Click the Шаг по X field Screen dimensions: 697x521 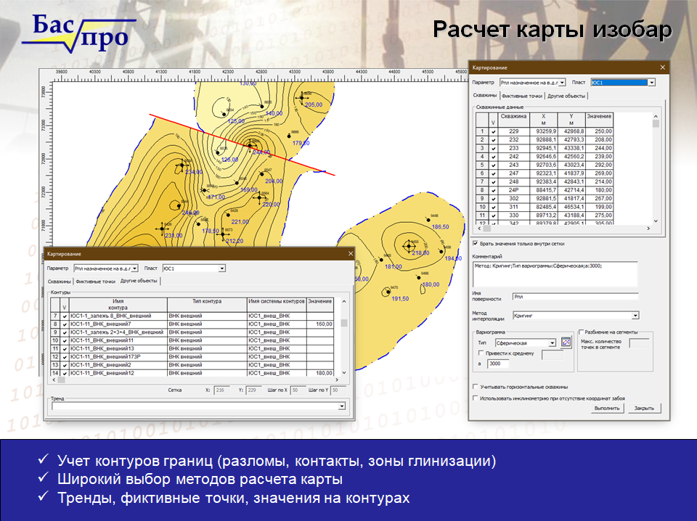298,390
